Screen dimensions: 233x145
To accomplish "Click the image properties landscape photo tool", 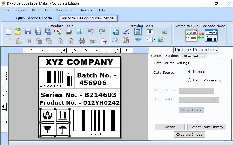I will (x=164, y=32).
